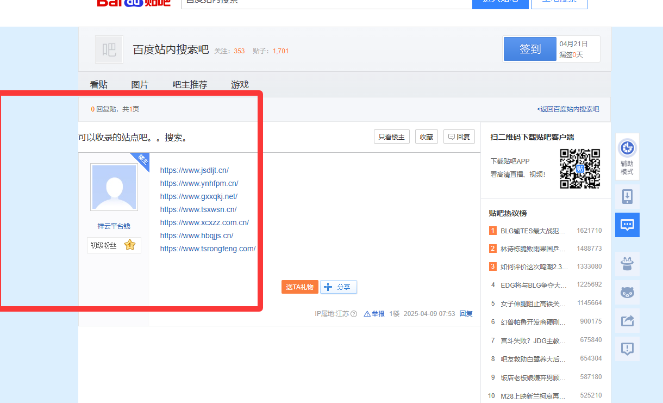
Task: Open the 吧主推荐 tab
Action: pyautogui.click(x=190, y=85)
